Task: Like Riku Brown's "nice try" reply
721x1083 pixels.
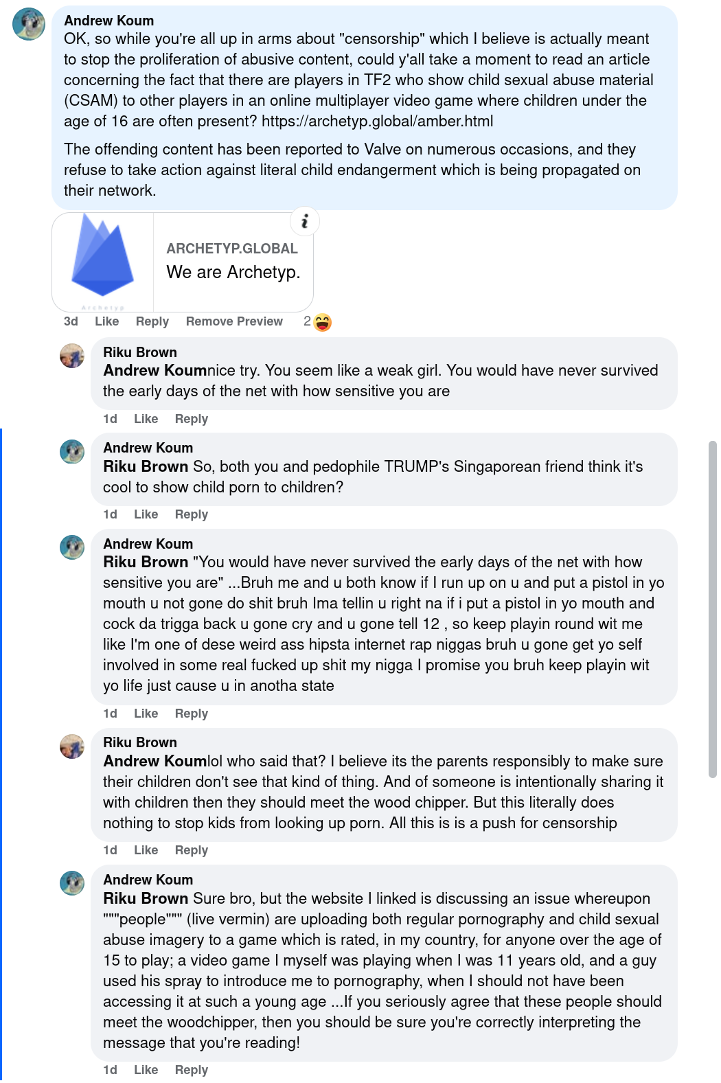Action: click(x=146, y=419)
